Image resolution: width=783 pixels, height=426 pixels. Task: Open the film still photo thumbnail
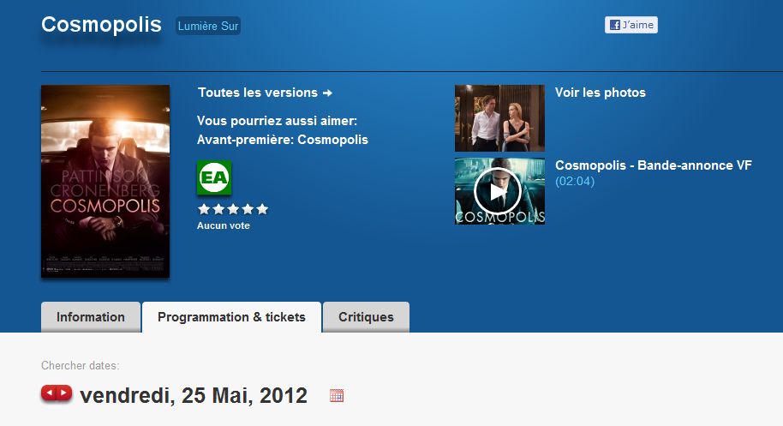point(499,118)
